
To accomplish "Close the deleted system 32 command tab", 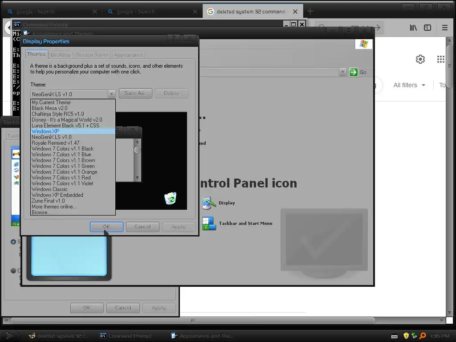I will coord(295,12).
